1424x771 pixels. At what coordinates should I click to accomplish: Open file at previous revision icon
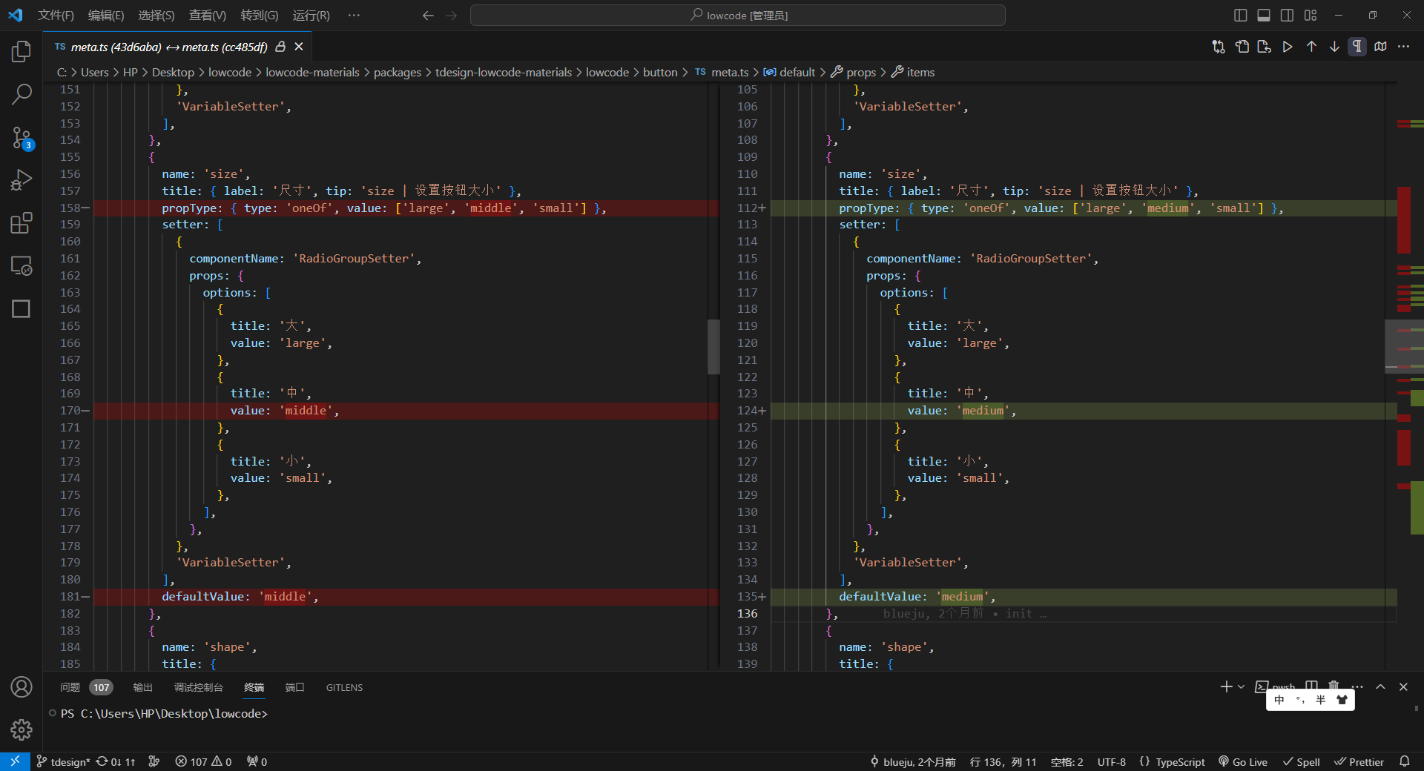point(1242,47)
